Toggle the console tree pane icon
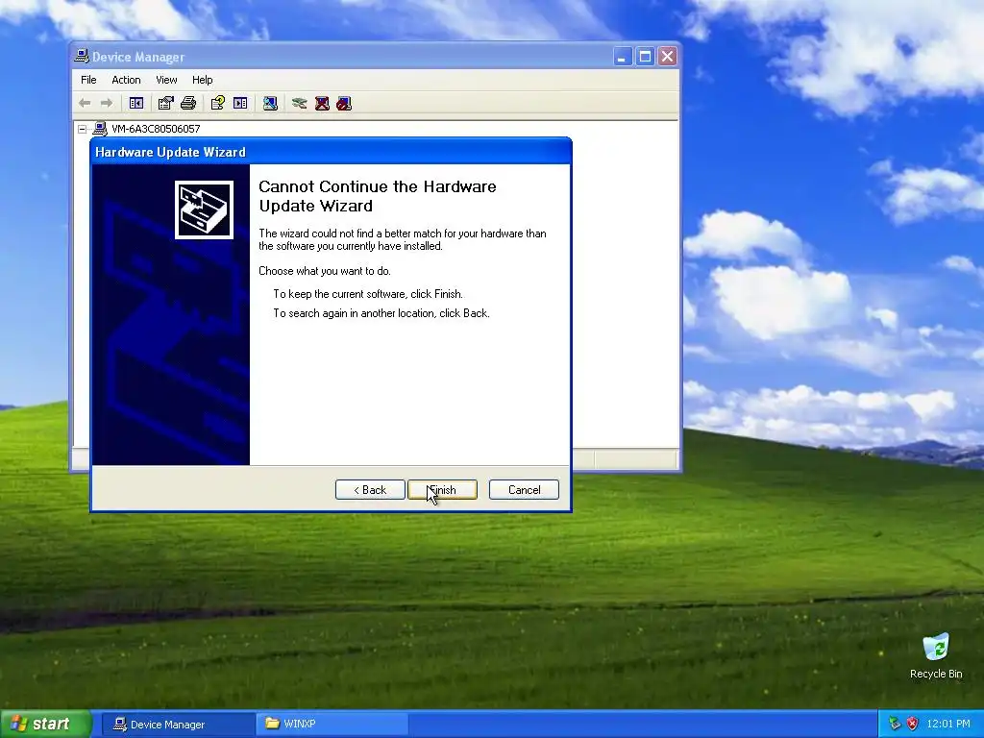The image size is (984, 738). (136, 103)
